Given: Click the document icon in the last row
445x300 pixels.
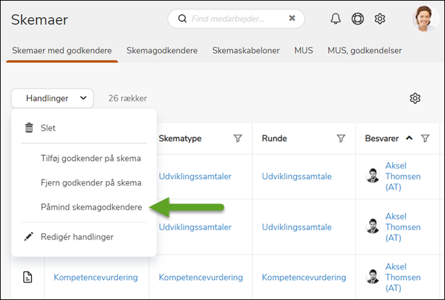Looking at the screenshot, I should [x=28, y=278].
